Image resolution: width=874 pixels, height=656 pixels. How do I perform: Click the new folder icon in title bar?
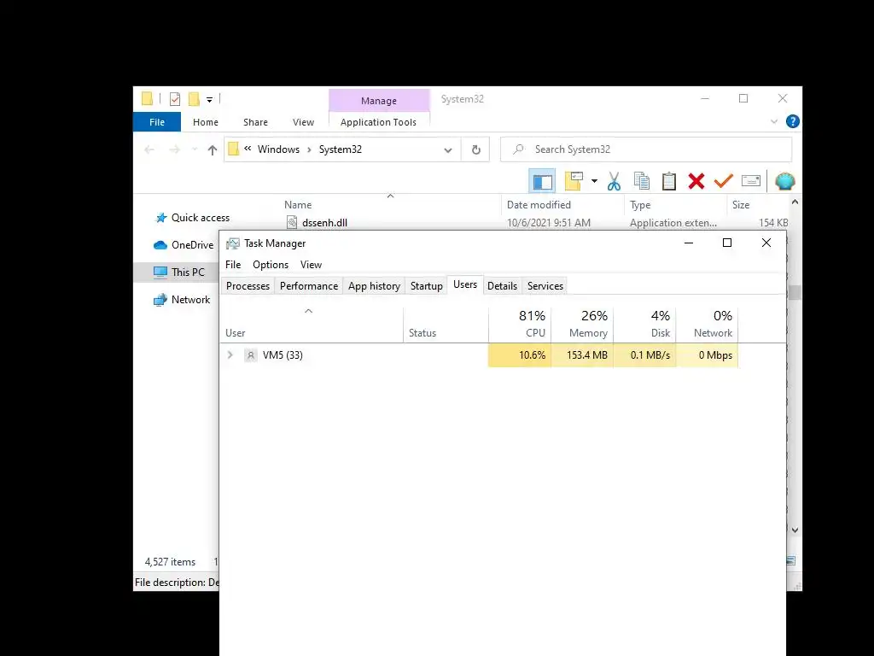(194, 99)
